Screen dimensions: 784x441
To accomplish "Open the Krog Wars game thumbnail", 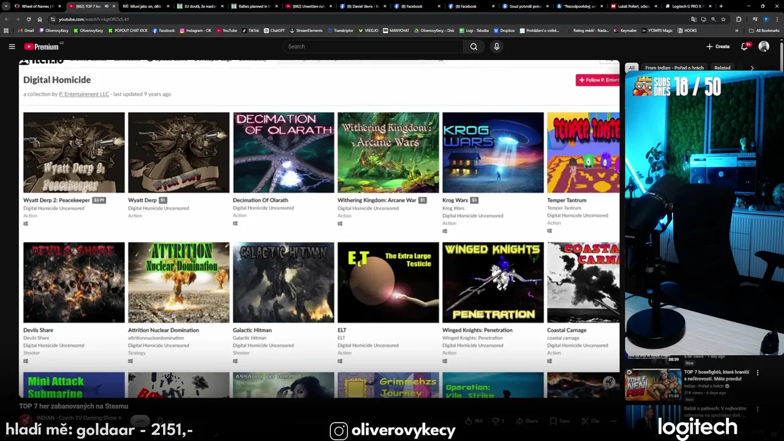I will pos(493,153).
